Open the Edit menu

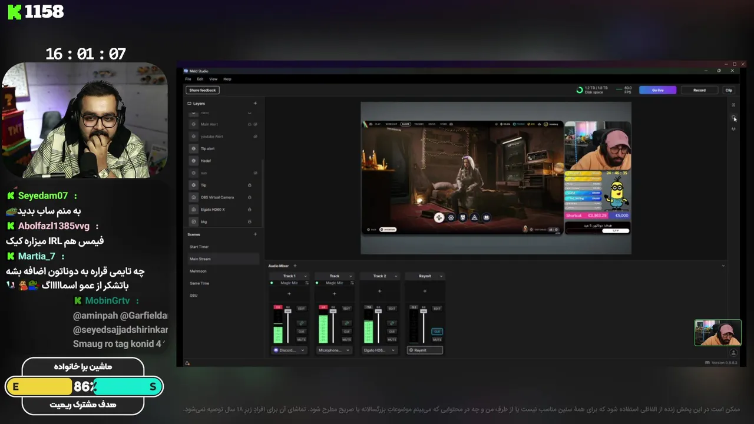tap(200, 79)
